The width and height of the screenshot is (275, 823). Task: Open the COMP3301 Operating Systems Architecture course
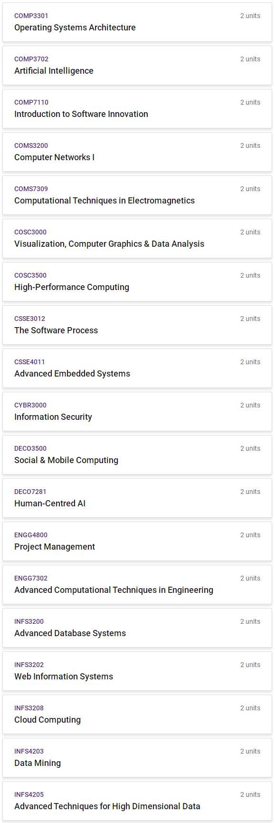pos(137,22)
